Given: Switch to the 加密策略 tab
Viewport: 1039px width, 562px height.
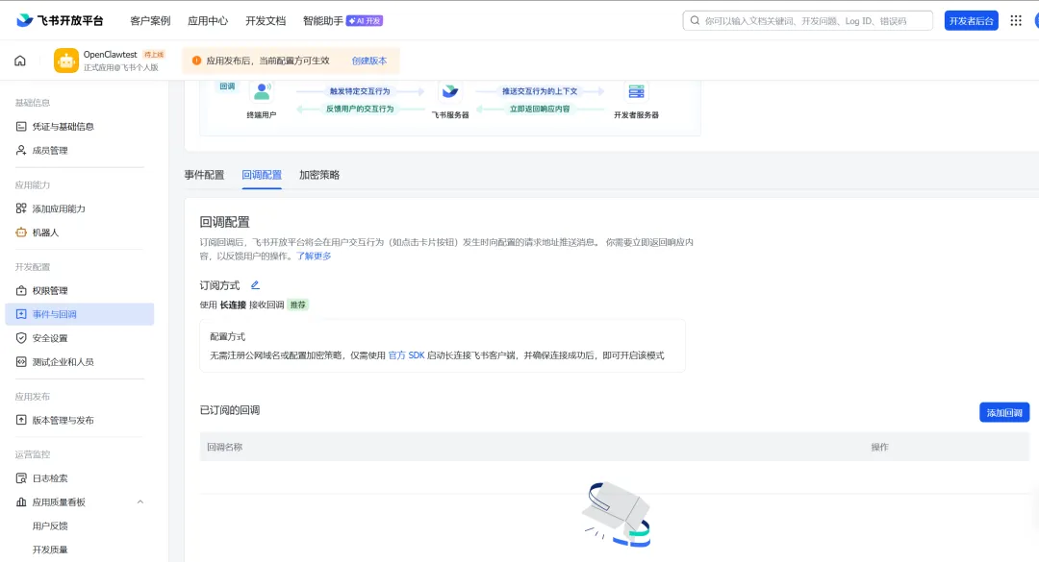Looking at the screenshot, I should [319, 175].
